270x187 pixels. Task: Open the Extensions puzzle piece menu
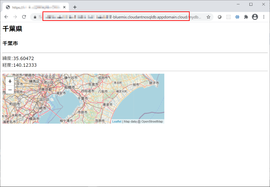[246, 17]
